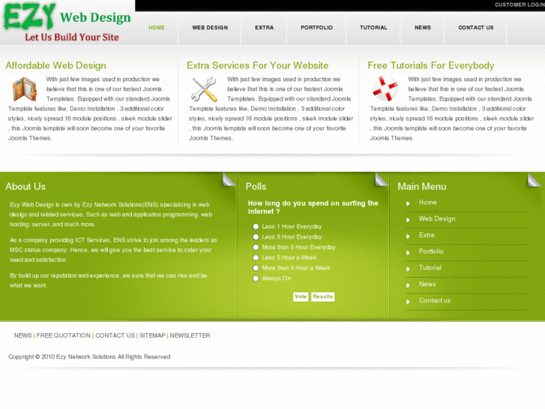Click Tutorial in the Main Menu list
Screen dimensions: 545x409
click(x=430, y=268)
